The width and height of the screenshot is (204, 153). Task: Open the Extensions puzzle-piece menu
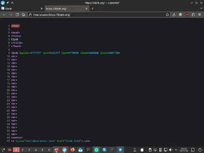(193, 14)
